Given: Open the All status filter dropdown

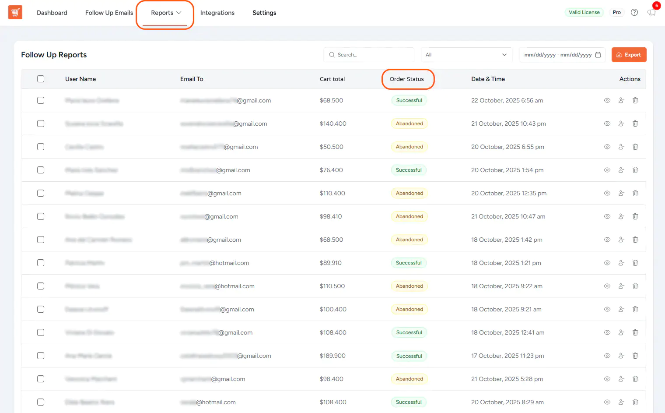Looking at the screenshot, I should point(466,54).
